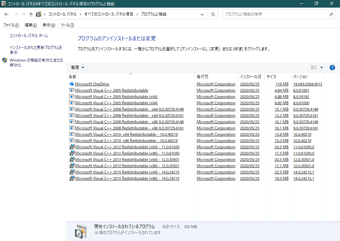Click icon of Visual C++ 2005 Redistributable 8.0.61001
Viewport: 340px width, 241px height.
[x=72, y=90]
